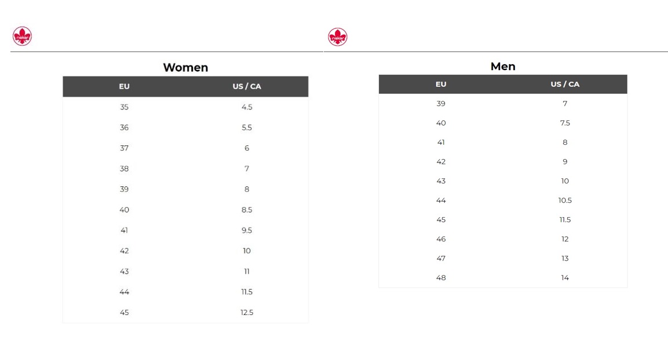Select EU size 45 in the Women table
Screen dimensions: 668x352
pyautogui.click(x=124, y=313)
